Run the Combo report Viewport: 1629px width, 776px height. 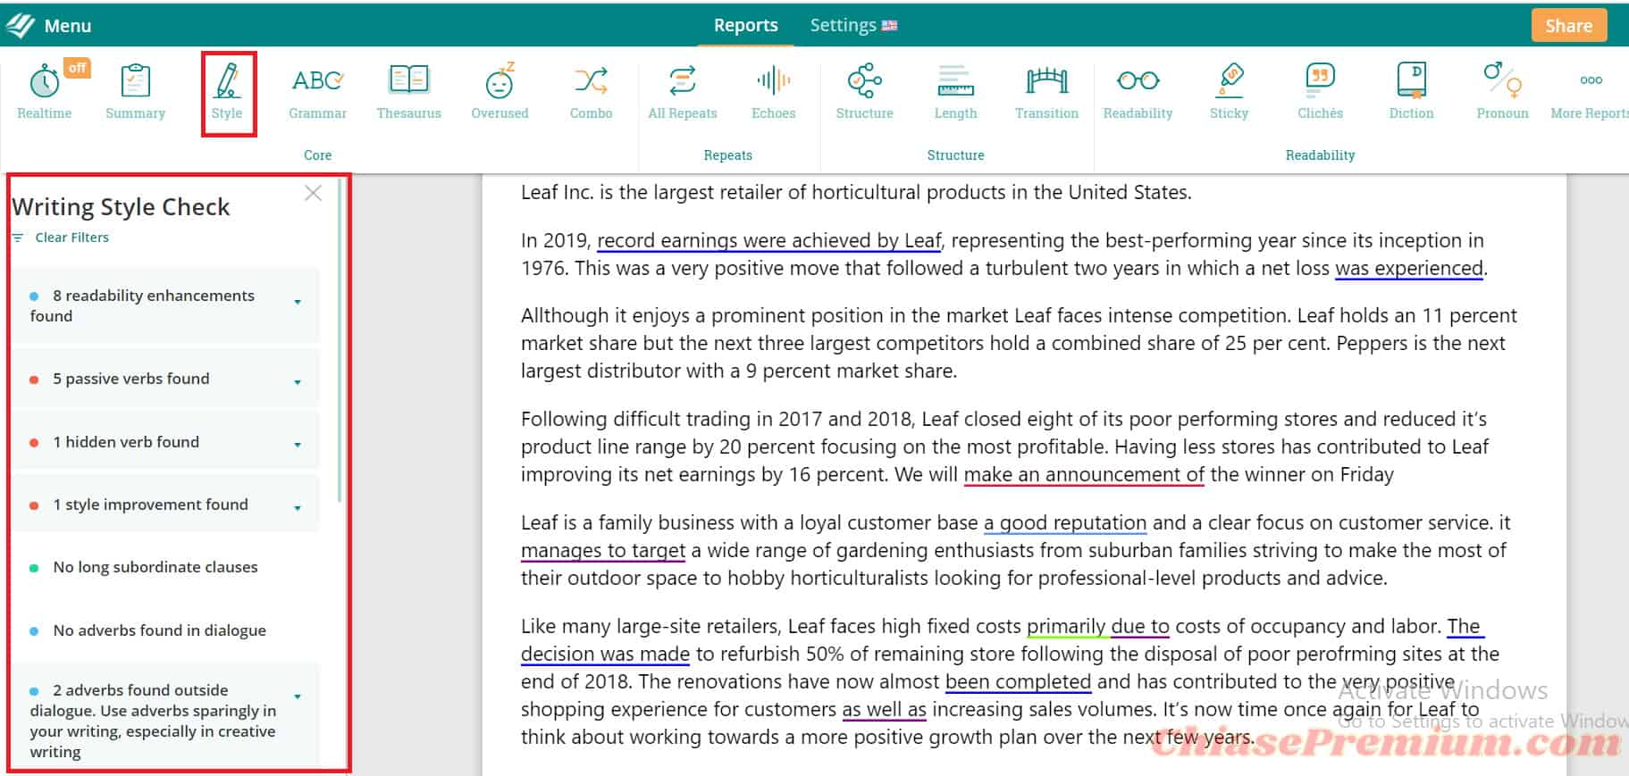[591, 91]
